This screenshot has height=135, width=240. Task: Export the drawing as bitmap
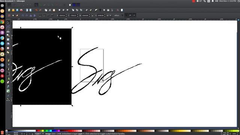31,10
